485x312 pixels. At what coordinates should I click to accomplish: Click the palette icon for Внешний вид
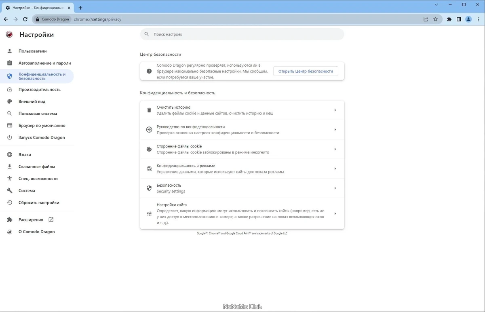tap(10, 101)
